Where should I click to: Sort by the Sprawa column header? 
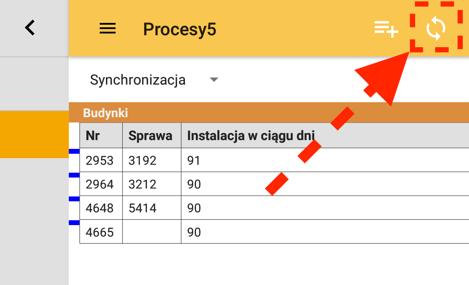pos(150,136)
